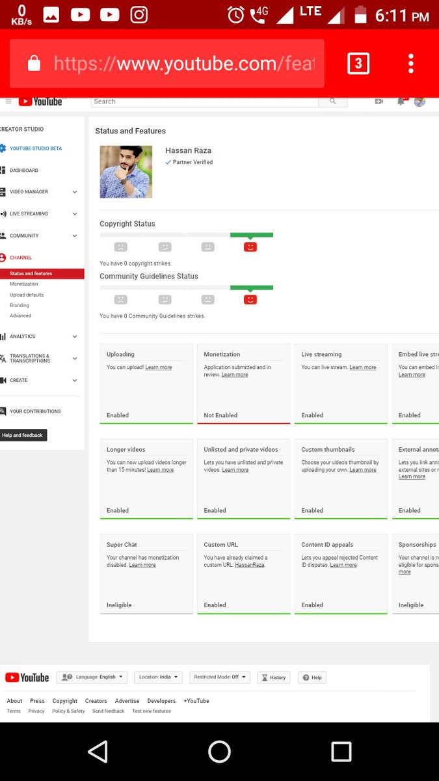The height and width of the screenshot is (781, 439).
Task: Tap the padlock site security icon
Action: [34, 63]
